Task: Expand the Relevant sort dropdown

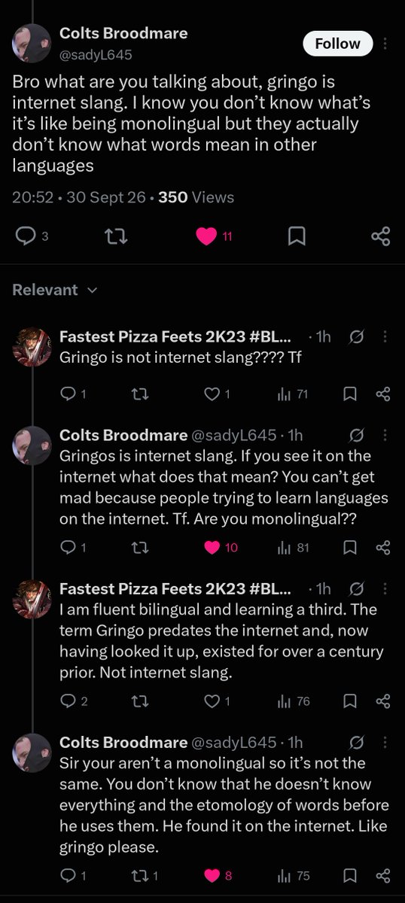Action: pos(55,290)
